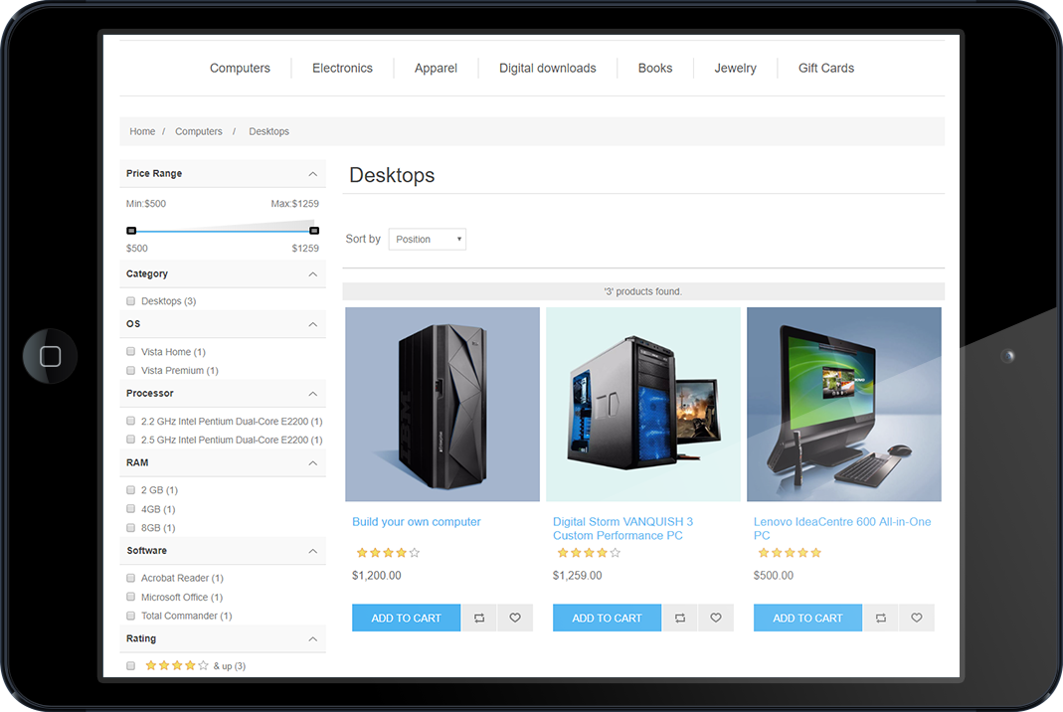1063x712 pixels.
Task: Open Build your own computer product link
Action: pyautogui.click(x=417, y=522)
